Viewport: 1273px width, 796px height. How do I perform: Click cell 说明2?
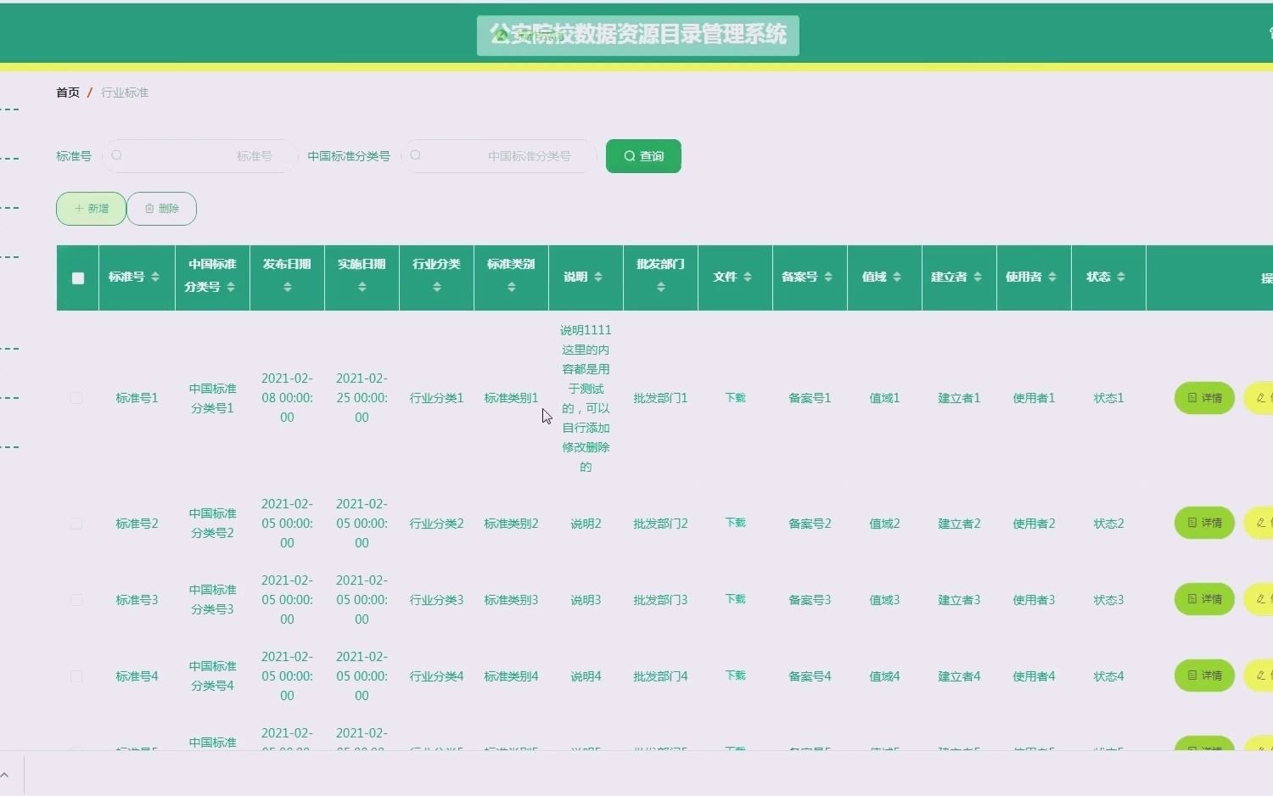click(586, 524)
